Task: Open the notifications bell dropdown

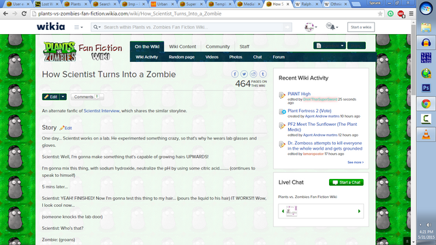Action: click(x=332, y=27)
